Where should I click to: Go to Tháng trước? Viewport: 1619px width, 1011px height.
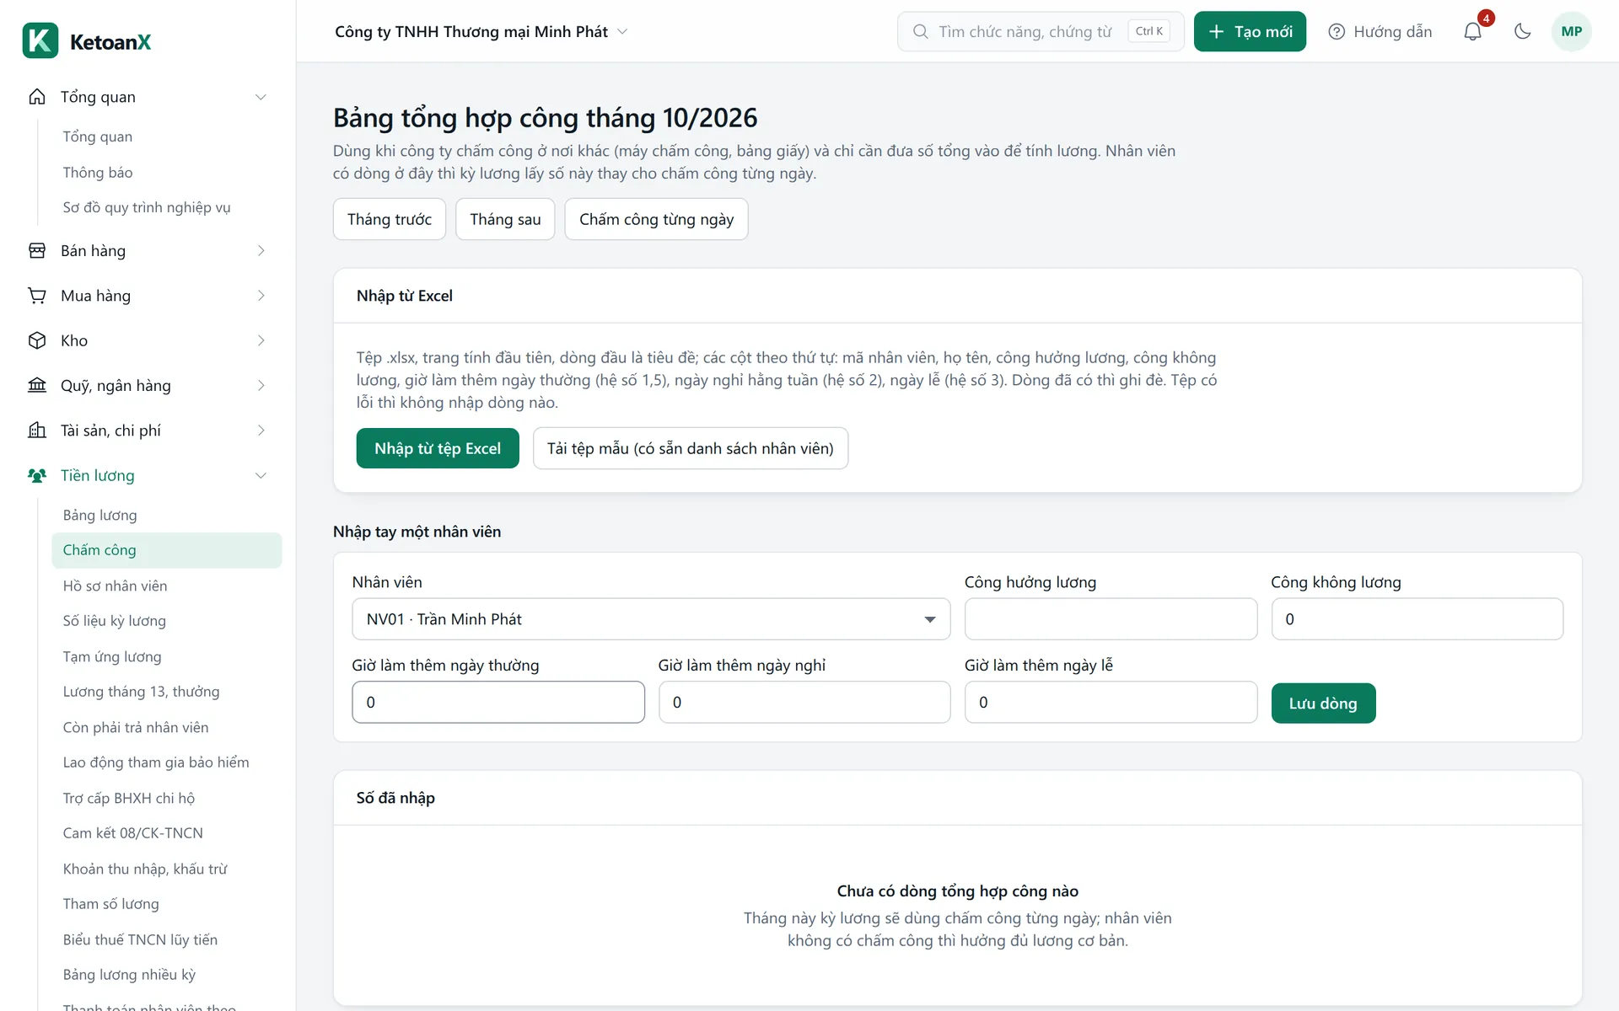click(390, 219)
